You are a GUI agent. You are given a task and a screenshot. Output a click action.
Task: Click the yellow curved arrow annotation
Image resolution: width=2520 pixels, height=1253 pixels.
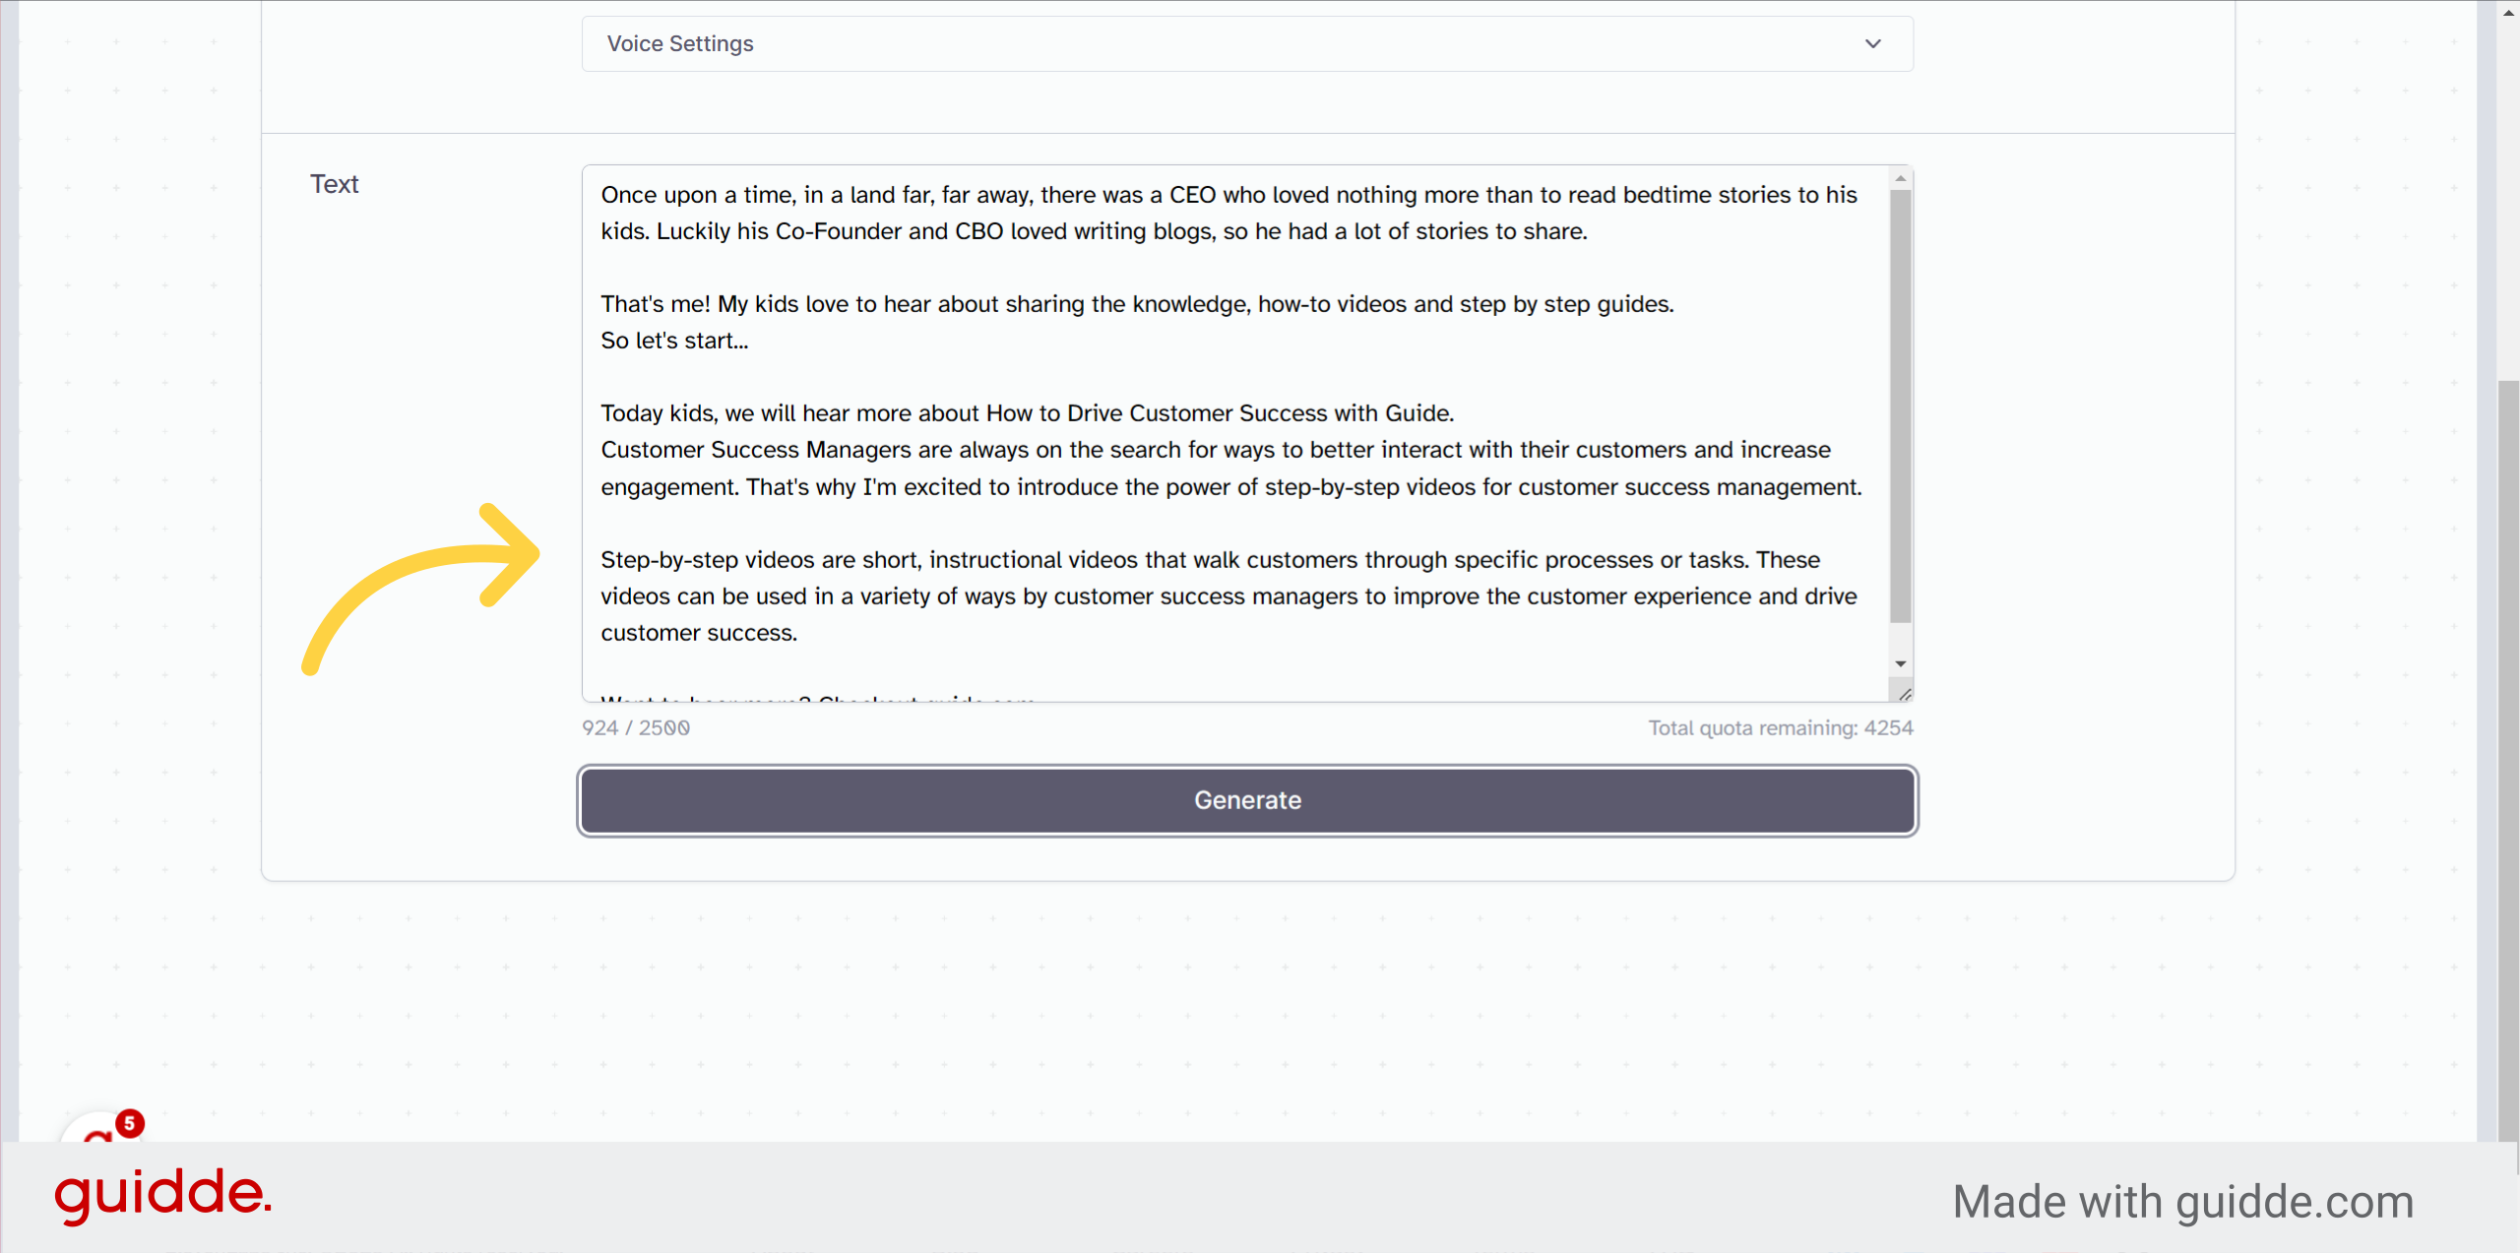tap(420, 589)
